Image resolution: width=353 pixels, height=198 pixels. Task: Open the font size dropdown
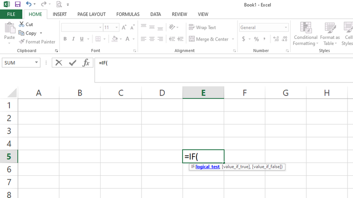point(116,27)
